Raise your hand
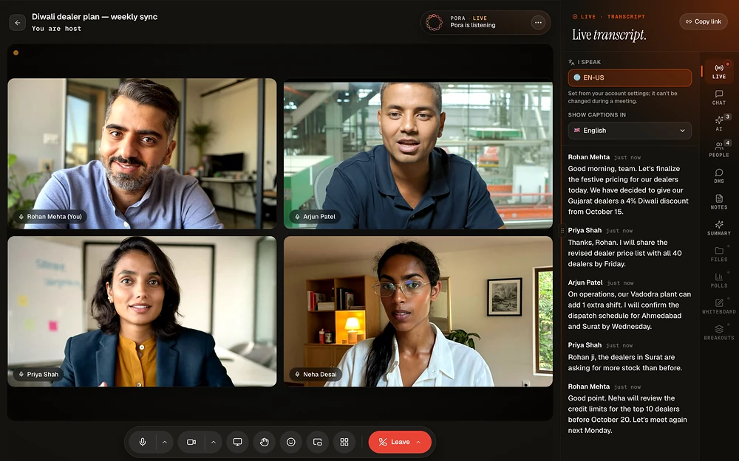739x461 pixels. click(265, 442)
